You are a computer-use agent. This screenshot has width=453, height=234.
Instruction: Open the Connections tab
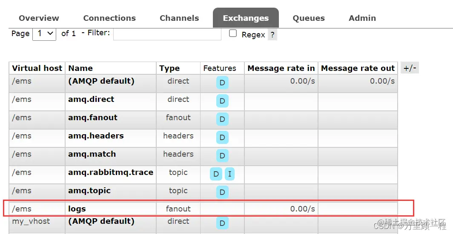pyautogui.click(x=109, y=18)
